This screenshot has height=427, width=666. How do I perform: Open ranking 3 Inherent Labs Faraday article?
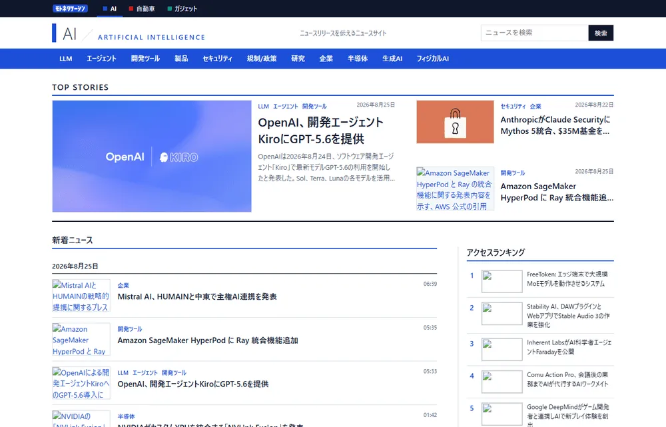tap(569, 347)
